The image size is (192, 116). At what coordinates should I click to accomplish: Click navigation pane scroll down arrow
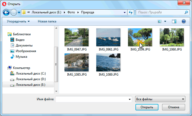point(56,91)
